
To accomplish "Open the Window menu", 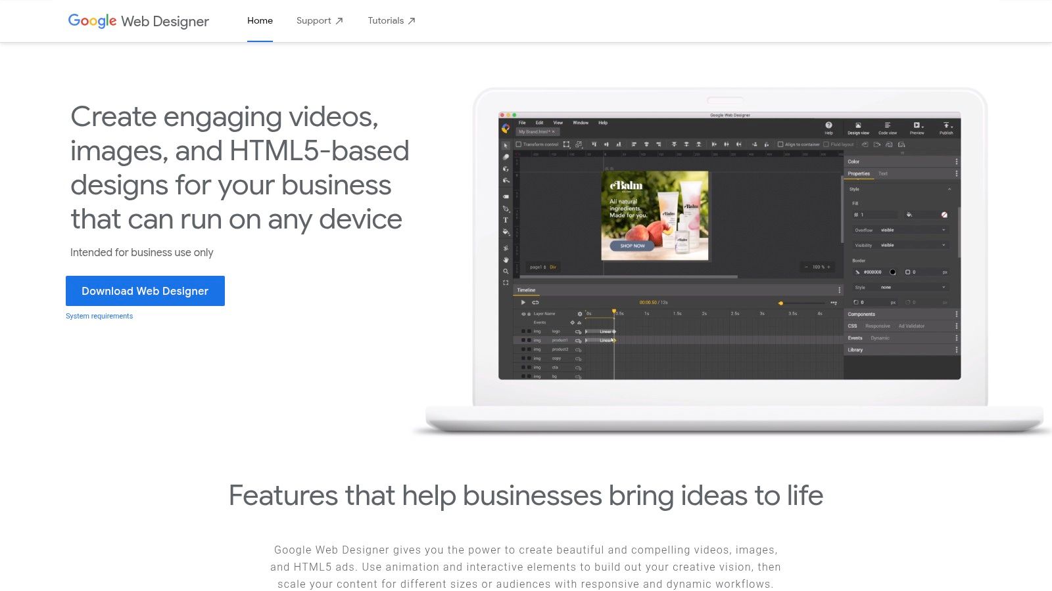I will tap(580, 123).
